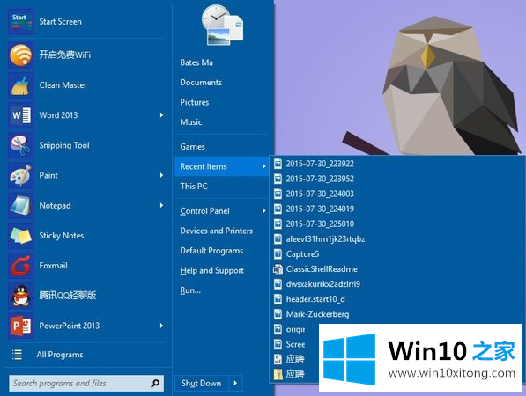Click icon beside 2015-07-30_224003
Image resolution: width=526 pixels, height=396 pixels.
click(278, 194)
